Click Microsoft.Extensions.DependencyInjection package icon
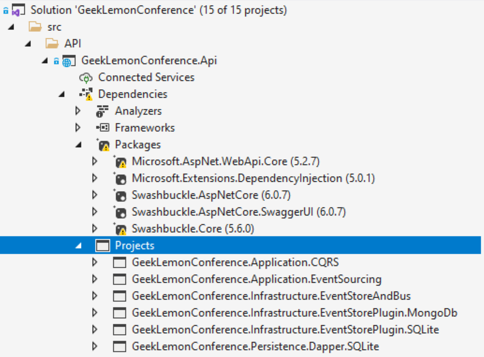This screenshot has width=484, height=357. (x=120, y=178)
